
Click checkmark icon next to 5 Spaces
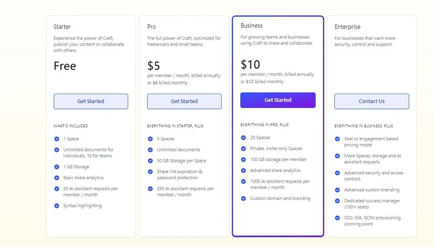coord(150,139)
